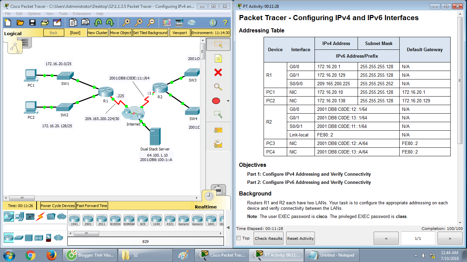Click Power Cycle Devices button
This screenshot has height=262, width=467.
pyautogui.click(x=58, y=206)
